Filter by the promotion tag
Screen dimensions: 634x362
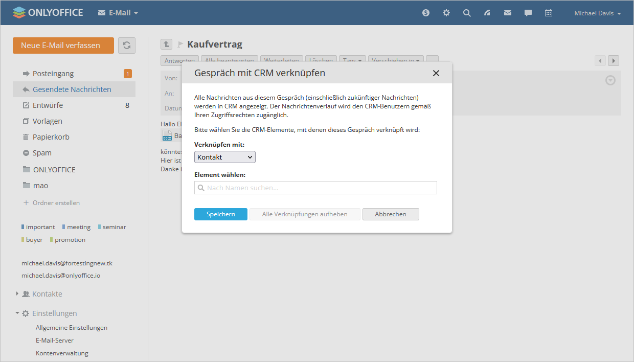tap(67, 240)
